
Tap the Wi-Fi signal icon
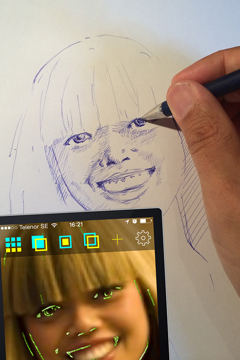pos(54,225)
